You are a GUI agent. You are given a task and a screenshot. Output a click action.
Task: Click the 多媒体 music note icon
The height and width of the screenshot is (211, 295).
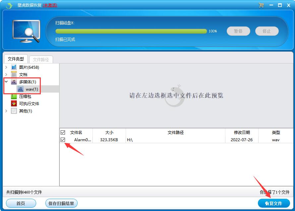click(14, 82)
